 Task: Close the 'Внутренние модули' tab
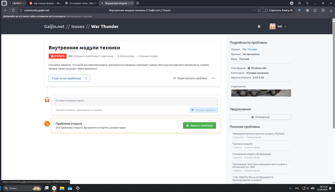tap(131, 3)
